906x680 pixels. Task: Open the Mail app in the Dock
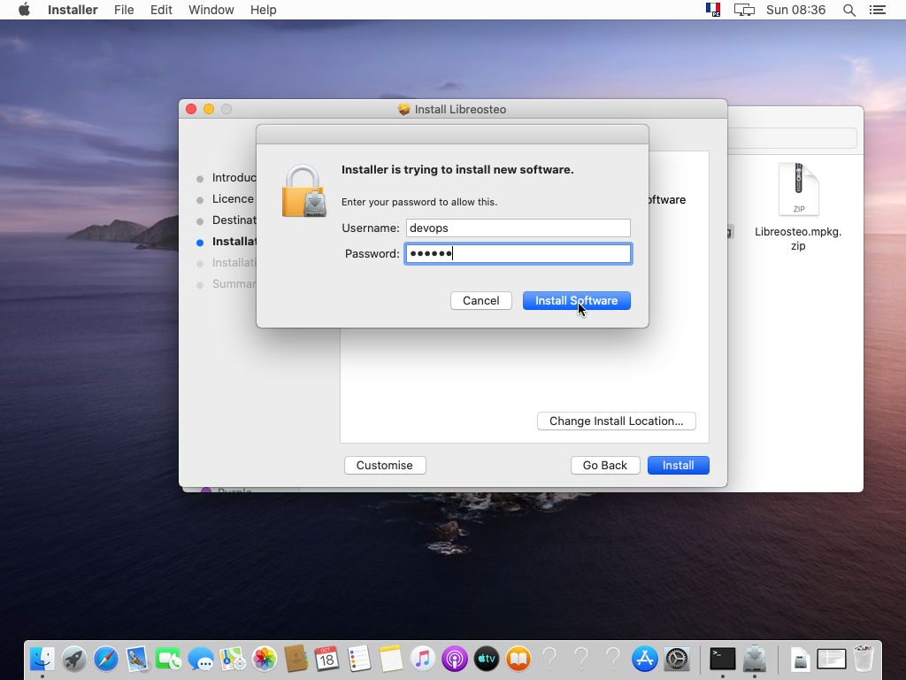(x=137, y=659)
